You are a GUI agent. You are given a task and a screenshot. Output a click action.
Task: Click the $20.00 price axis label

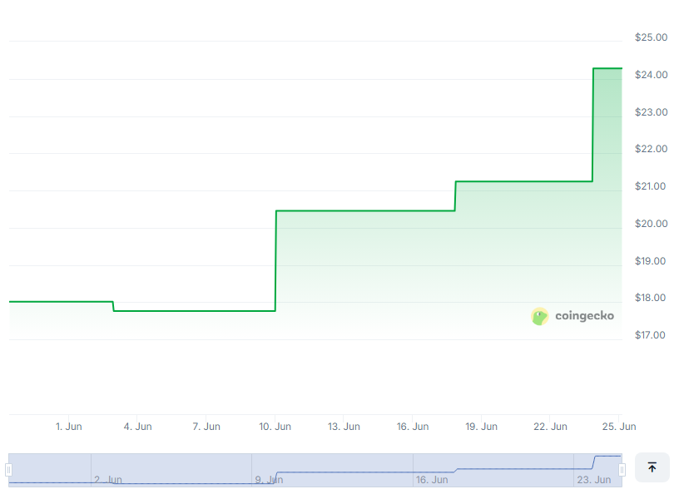pos(651,224)
